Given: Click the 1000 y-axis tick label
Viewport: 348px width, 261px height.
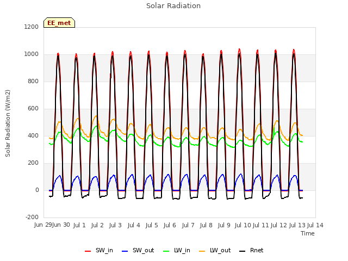Looking at the screenshot, I should 32,54.
